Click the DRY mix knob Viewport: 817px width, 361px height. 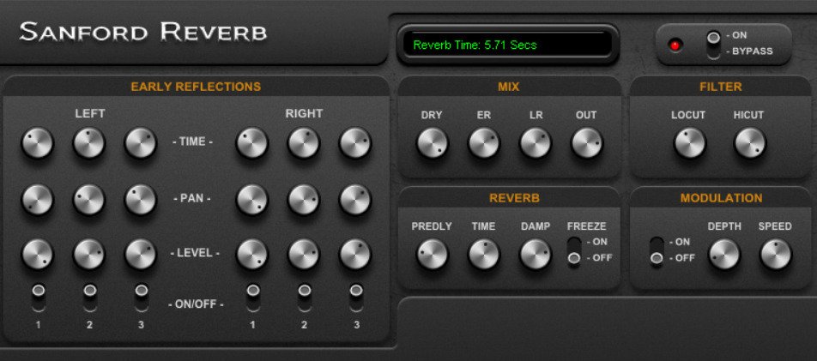[432, 142]
